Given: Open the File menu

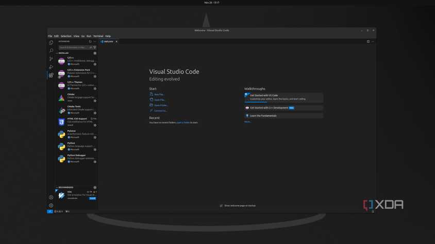Looking at the screenshot, I should [x=50, y=36].
